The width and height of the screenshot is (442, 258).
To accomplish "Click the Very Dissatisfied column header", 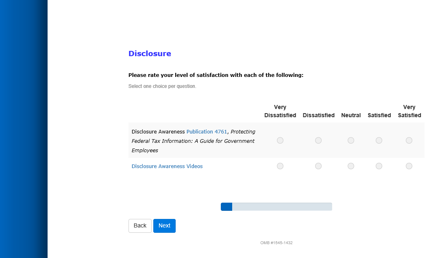I will click(x=280, y=111).
